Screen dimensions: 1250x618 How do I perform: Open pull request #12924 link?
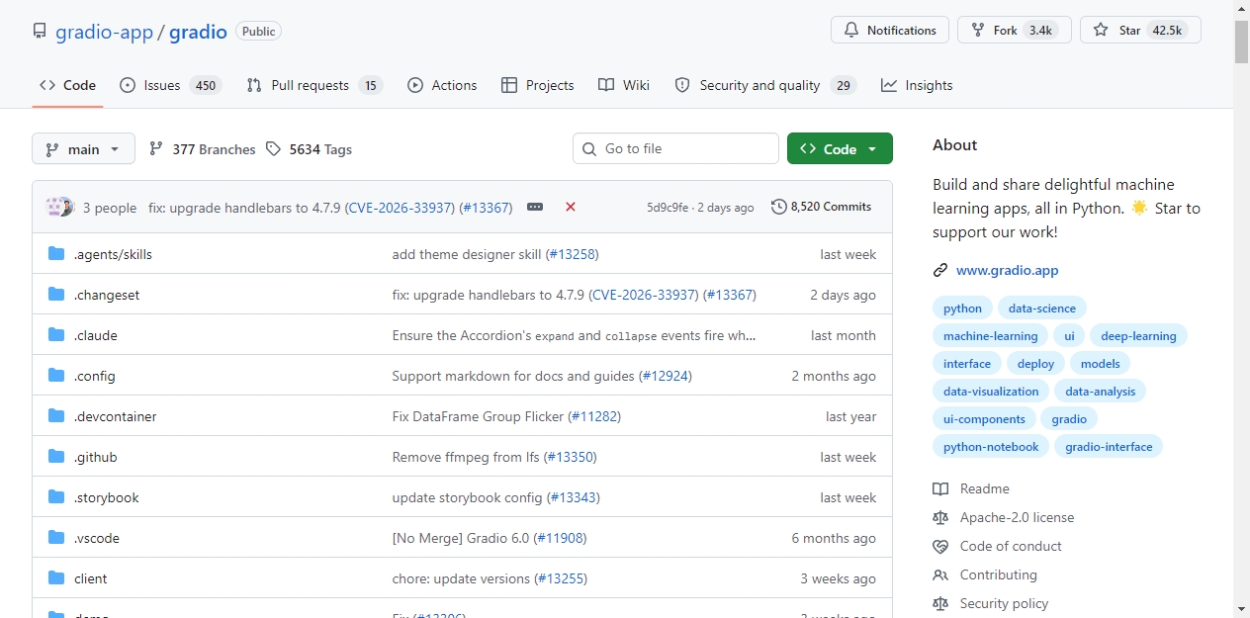pyautogui.click(x=665, y=376)
